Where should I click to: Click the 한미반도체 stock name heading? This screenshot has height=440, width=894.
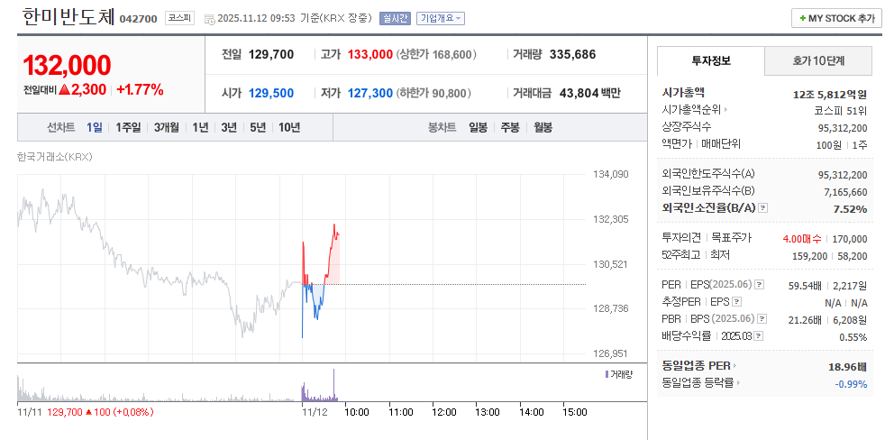pos(68,17)
